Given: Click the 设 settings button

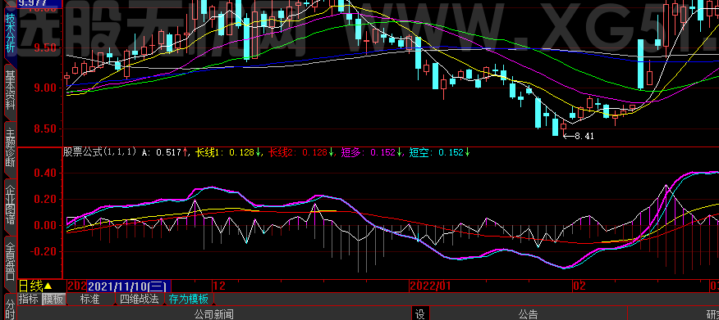Looking at the screenshot, I should 419,314.
